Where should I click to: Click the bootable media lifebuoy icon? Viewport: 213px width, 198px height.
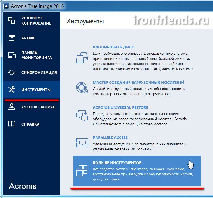[x=82, y=87]
